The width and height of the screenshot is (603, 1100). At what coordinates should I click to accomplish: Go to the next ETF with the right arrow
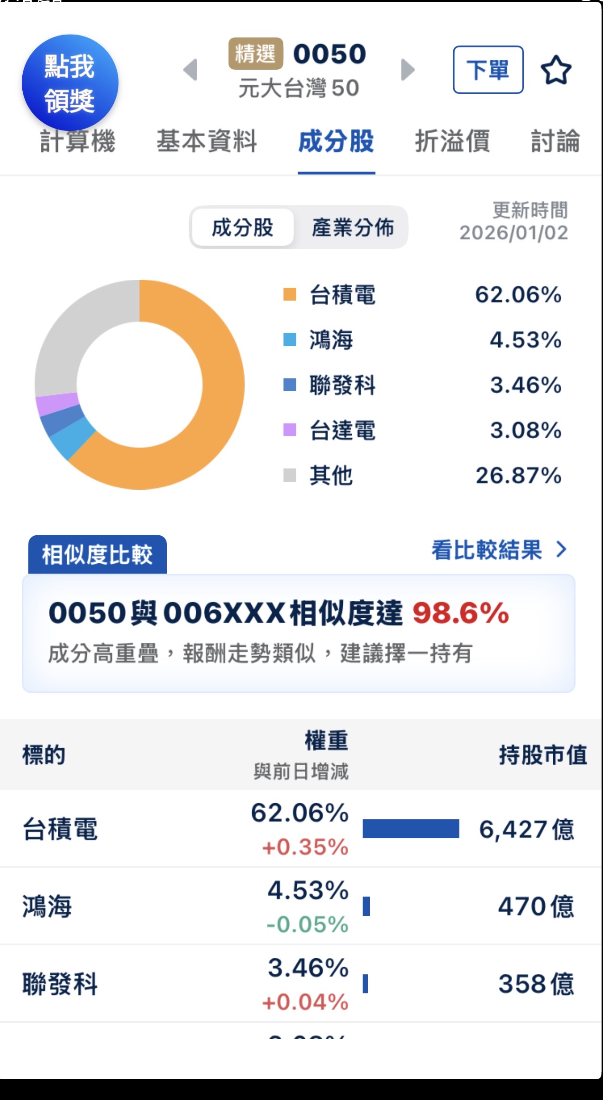pos(407,70)
